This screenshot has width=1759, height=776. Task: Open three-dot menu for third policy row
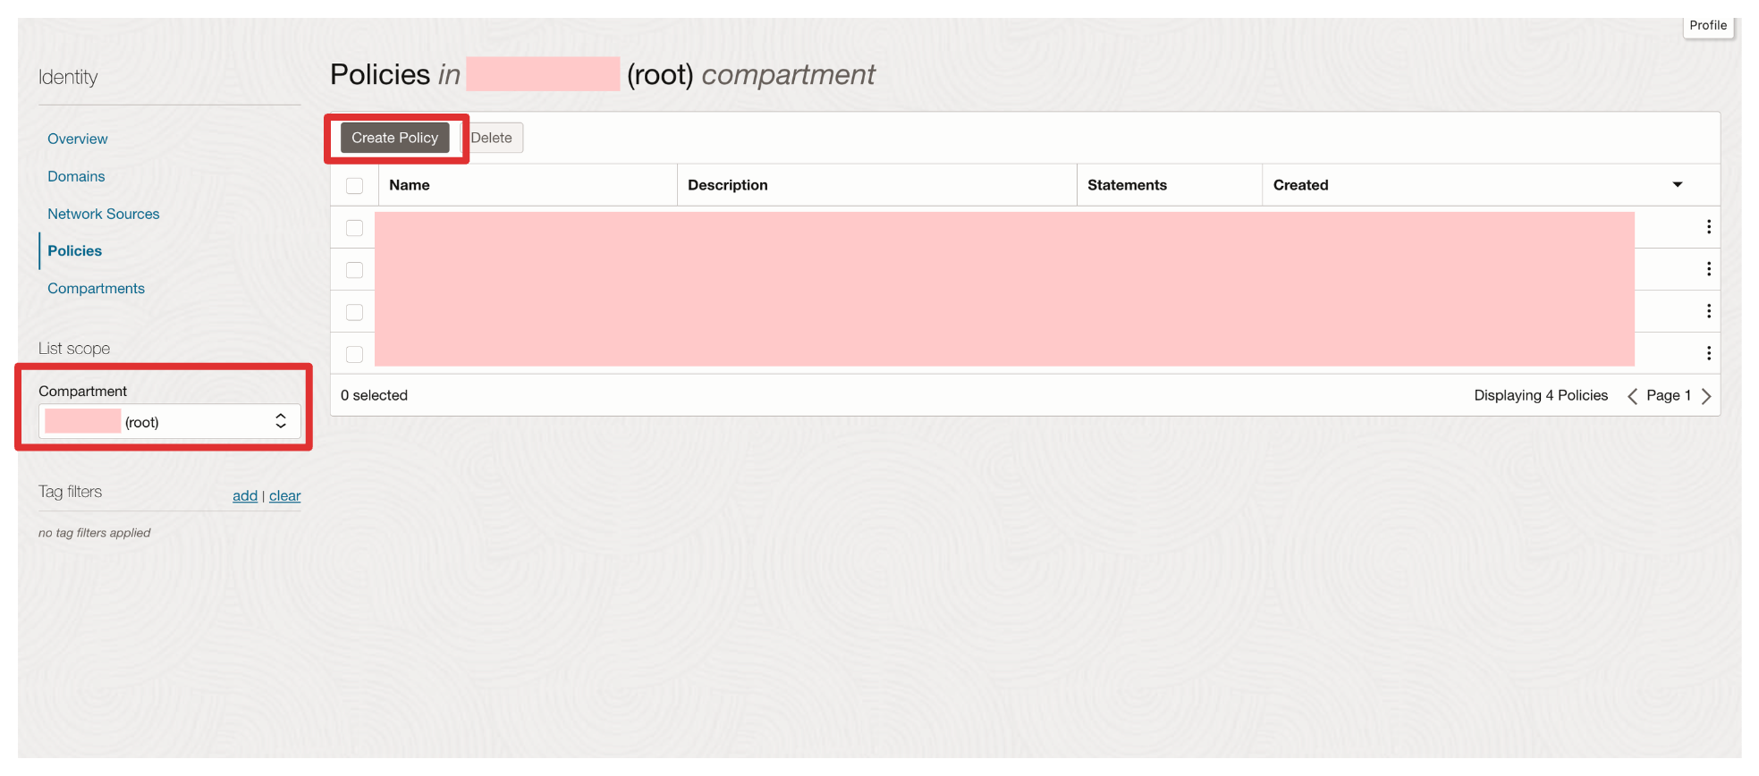click(1708, 311)
